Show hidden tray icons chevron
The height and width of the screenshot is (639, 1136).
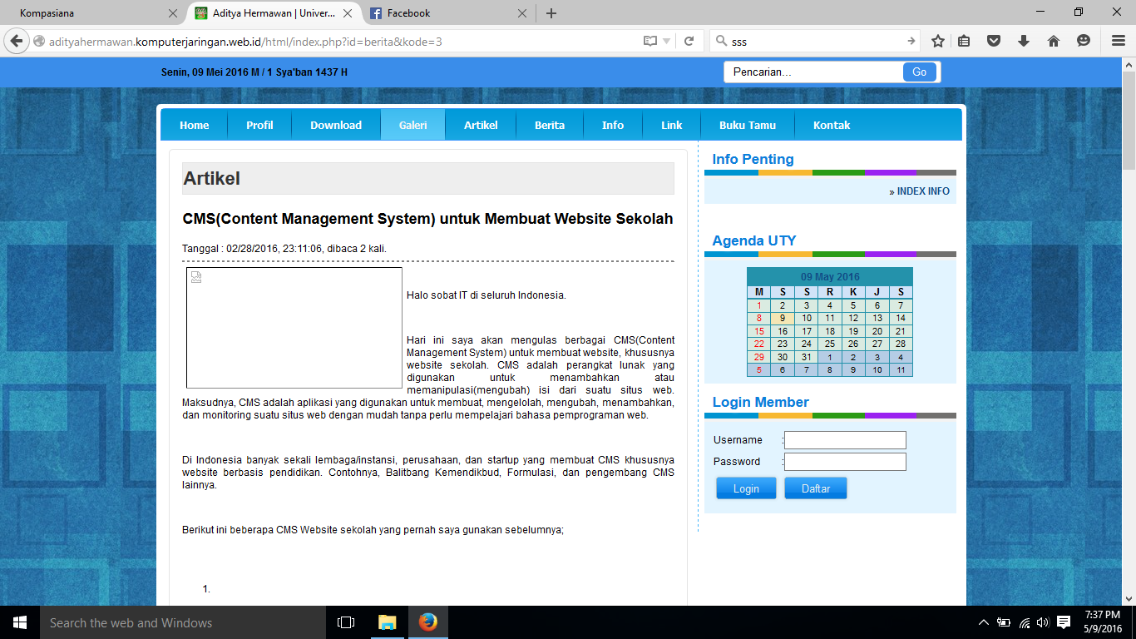click(984, 622)
